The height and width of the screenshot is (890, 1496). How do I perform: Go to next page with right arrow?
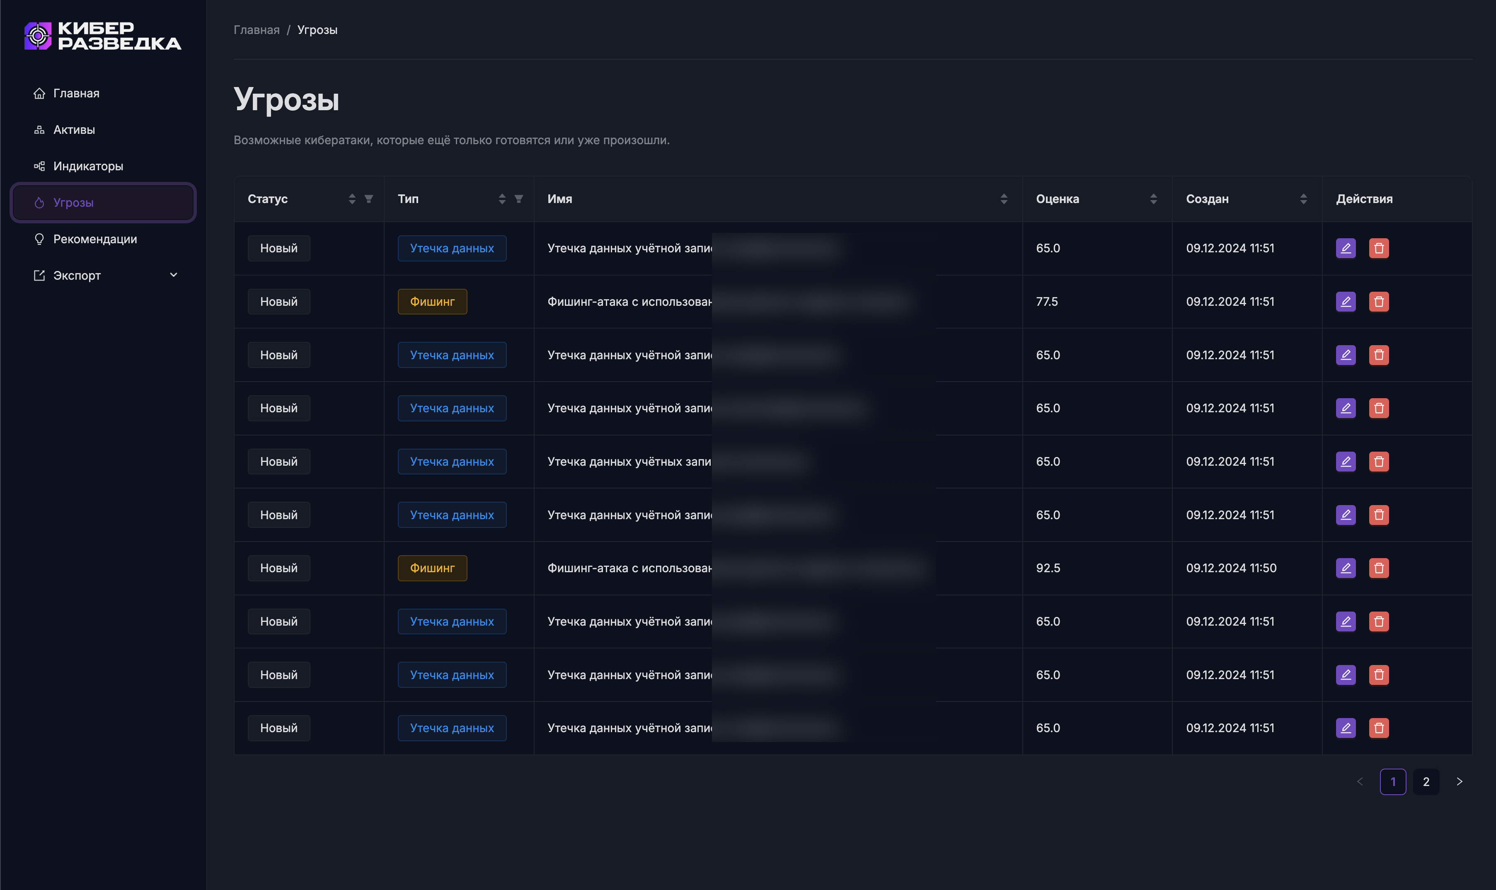coord(1460,781)
